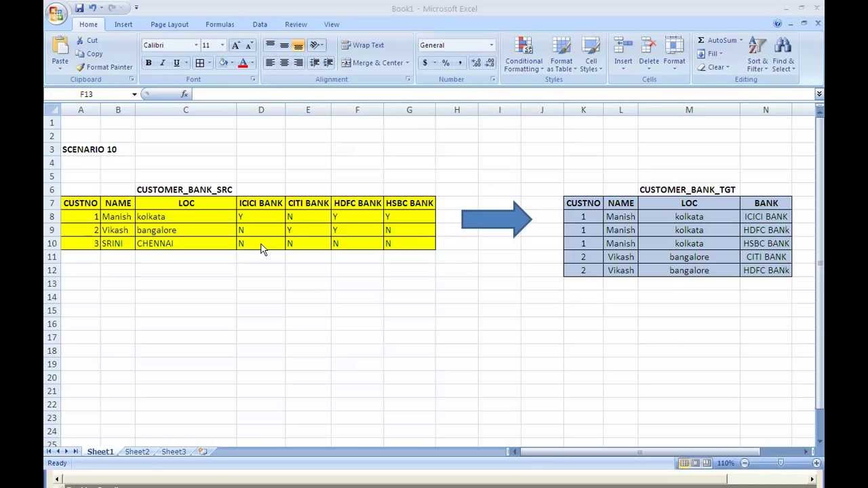Viewport: 868px width, 488px height.
Task: Click Copy in Clipboard group
Action: [89, 54]
